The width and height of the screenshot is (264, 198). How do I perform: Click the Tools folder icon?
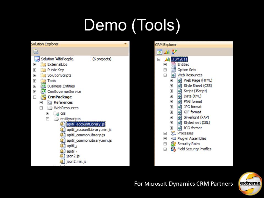43,81
